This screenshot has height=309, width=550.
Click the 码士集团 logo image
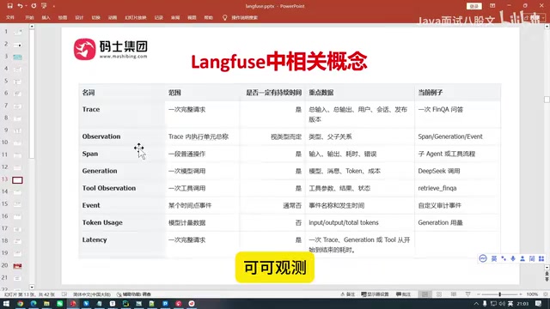pyautogui.click(x=111, y=49)
